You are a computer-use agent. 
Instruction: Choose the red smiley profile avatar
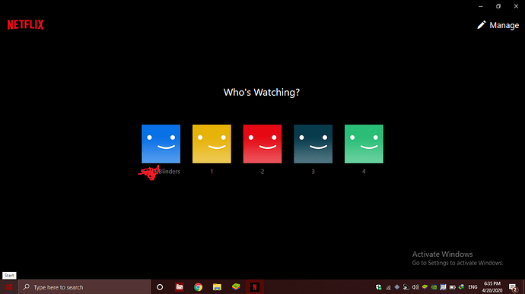262,144
